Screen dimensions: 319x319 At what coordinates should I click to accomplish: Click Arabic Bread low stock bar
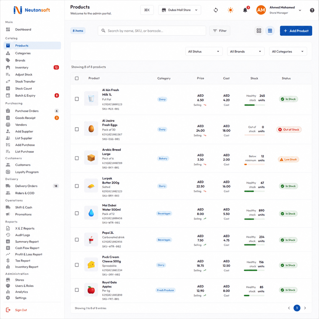click(254, 164)
